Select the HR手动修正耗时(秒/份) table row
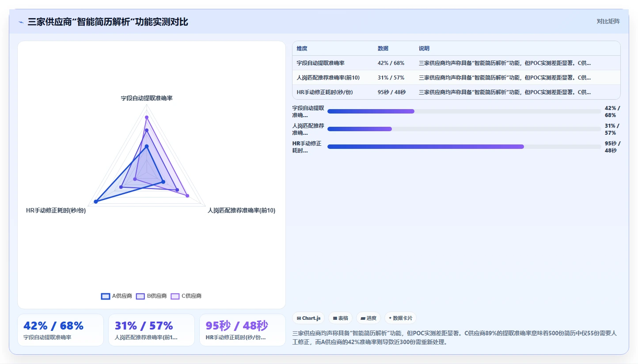 [x=456, y=92]
